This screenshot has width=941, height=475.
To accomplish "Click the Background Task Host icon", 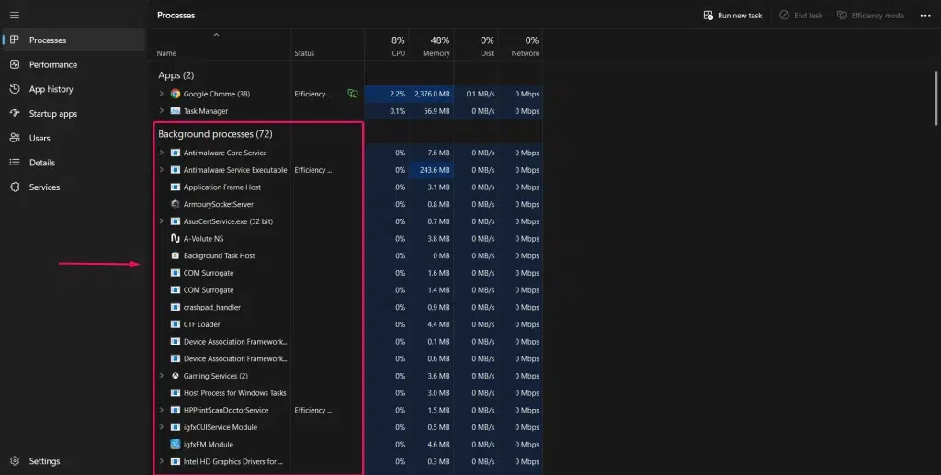I will pos(176,255).
